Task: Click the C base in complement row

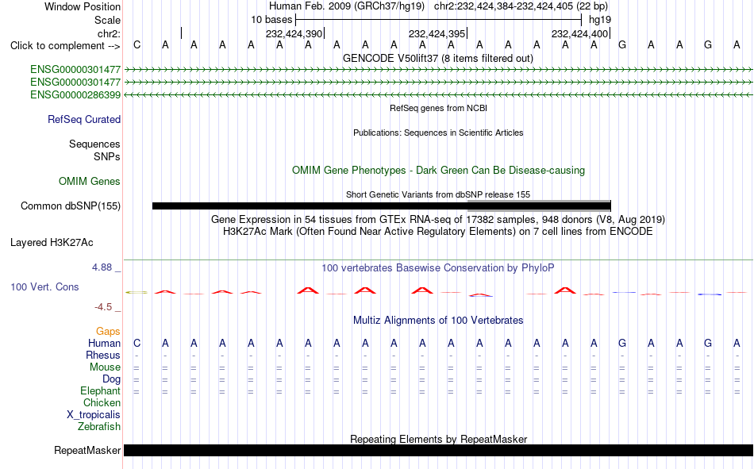Action: 137,45
